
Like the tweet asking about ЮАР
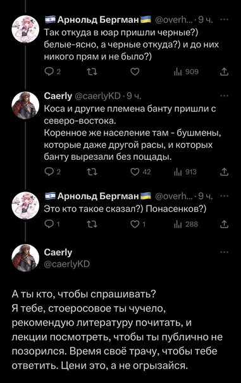(135, 72)
